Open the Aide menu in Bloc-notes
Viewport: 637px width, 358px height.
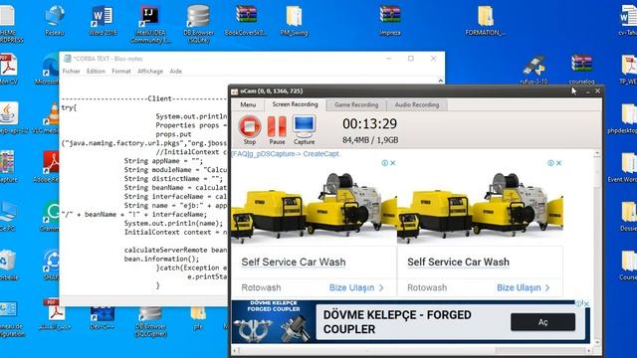tap(175, 71)
